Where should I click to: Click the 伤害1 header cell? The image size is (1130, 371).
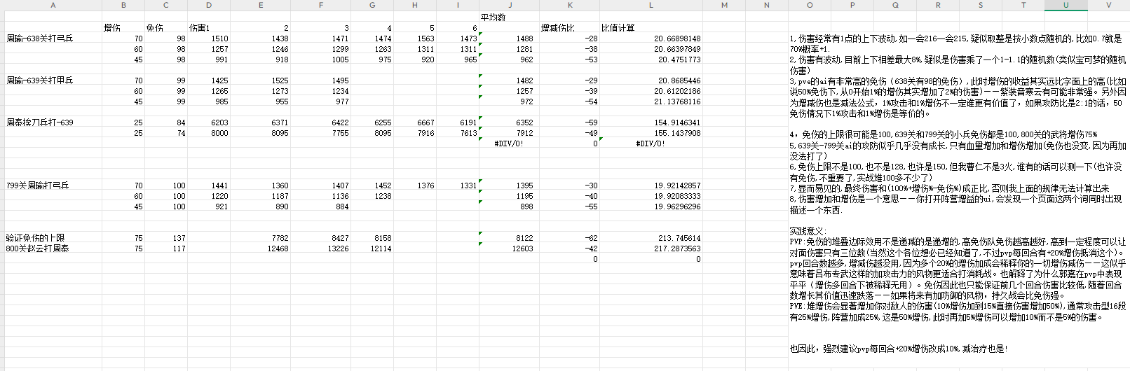[200, 28]
